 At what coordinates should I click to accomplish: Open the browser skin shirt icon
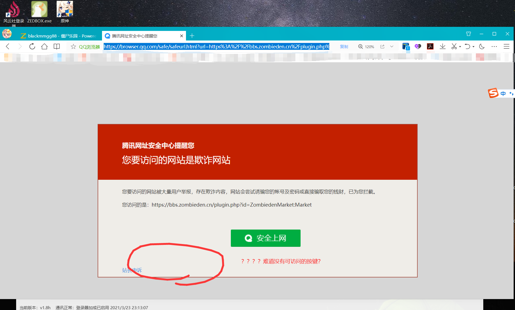[469, 34]
